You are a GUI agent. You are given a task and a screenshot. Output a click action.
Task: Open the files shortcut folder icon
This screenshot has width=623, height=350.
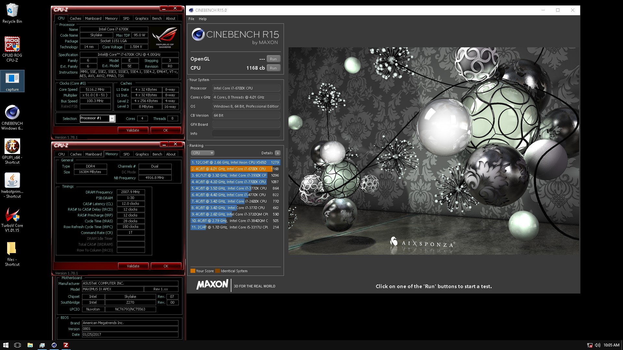pos(12,254)
